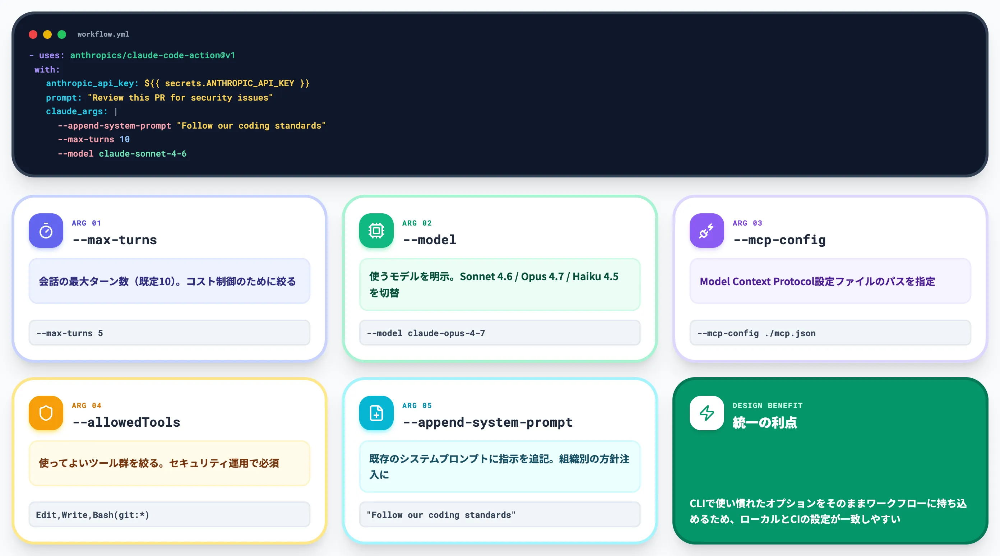1000x556 pixels.
Task: Click the anthropic_api_key code line
Action: click(x=178, y=83)
